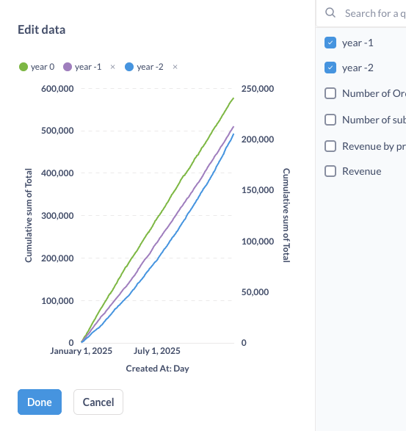Image resolution: width=406 pixels, height=431 pixels.
Task: Select the year -2 legend label
Action: coord(150,67)
